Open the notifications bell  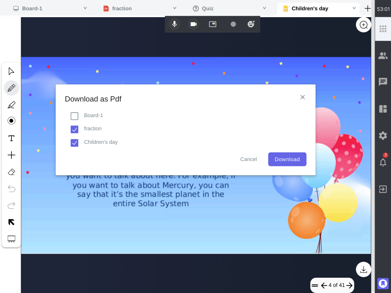pos(383,162)
